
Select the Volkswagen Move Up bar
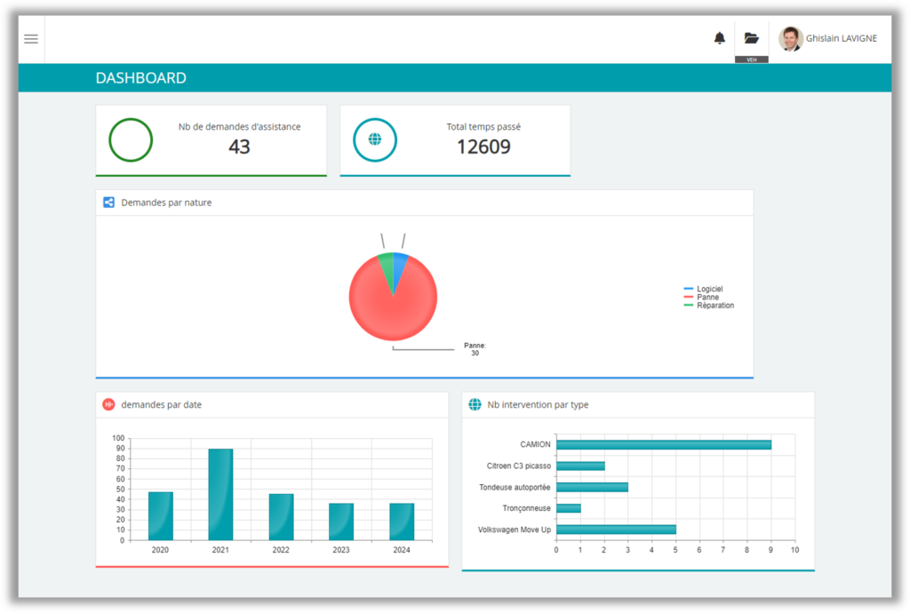pyautogui.click(x=616, y=529)
